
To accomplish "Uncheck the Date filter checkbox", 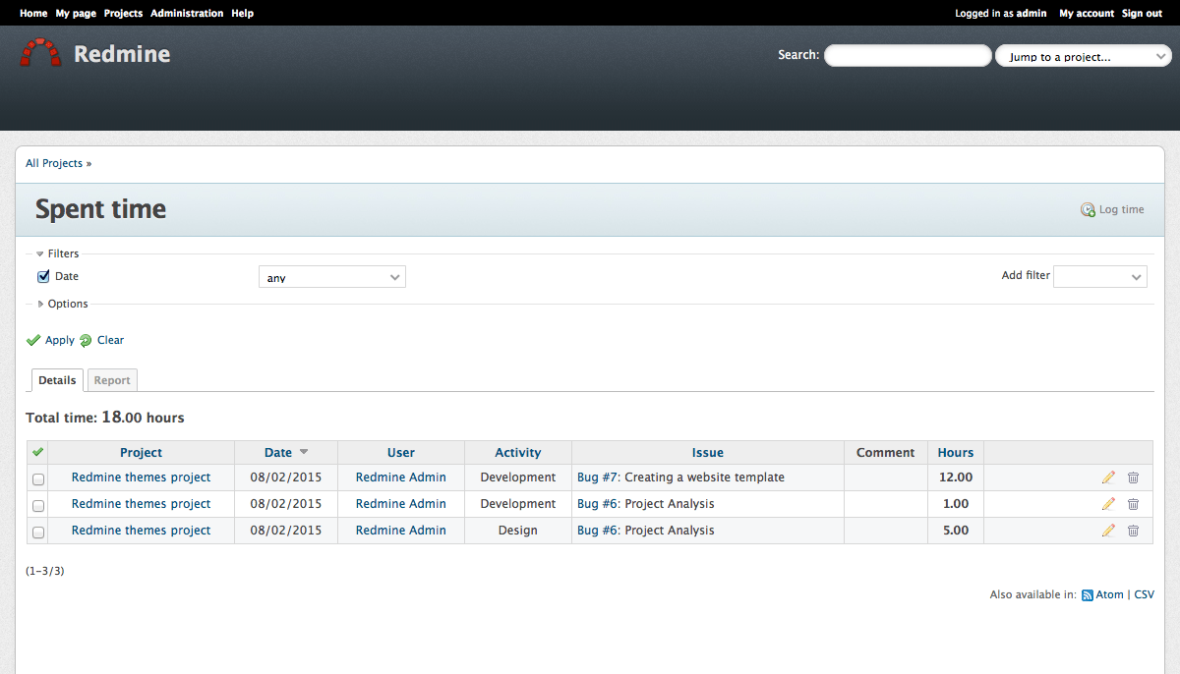I will pos(43,277).
